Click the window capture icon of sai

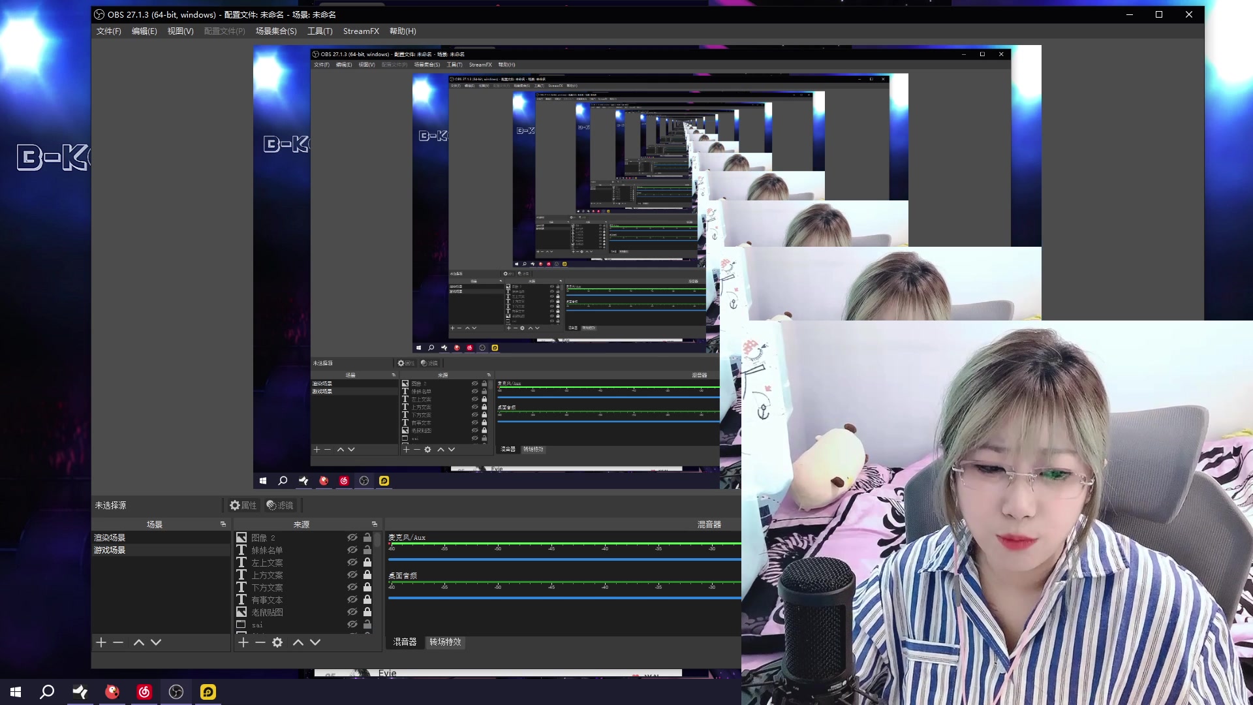point(241,624)
